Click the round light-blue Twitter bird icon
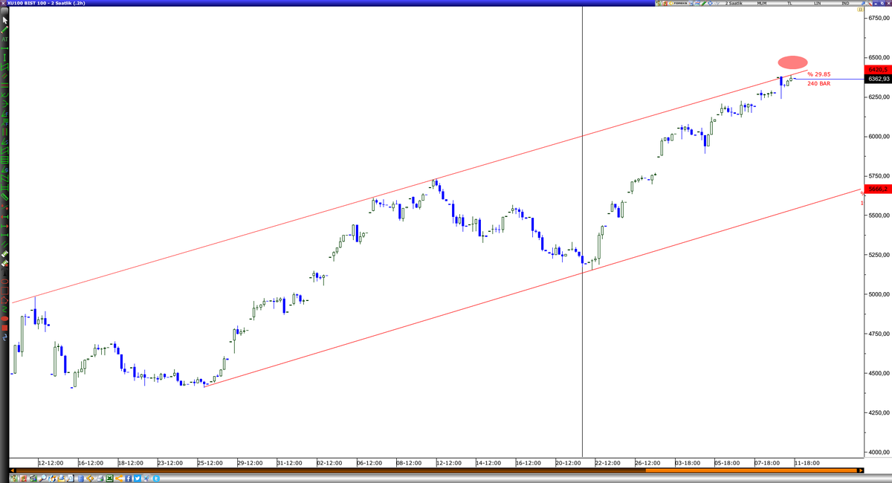This screenshot has width=892, height=483. click(156, 479)
